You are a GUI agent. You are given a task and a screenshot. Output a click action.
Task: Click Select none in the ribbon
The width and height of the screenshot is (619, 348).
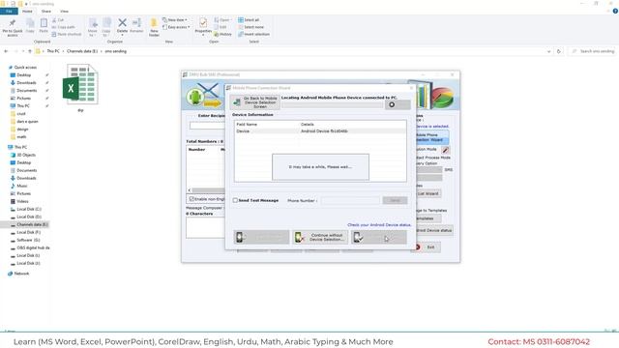pyautogui.click(x=251, y=27)
